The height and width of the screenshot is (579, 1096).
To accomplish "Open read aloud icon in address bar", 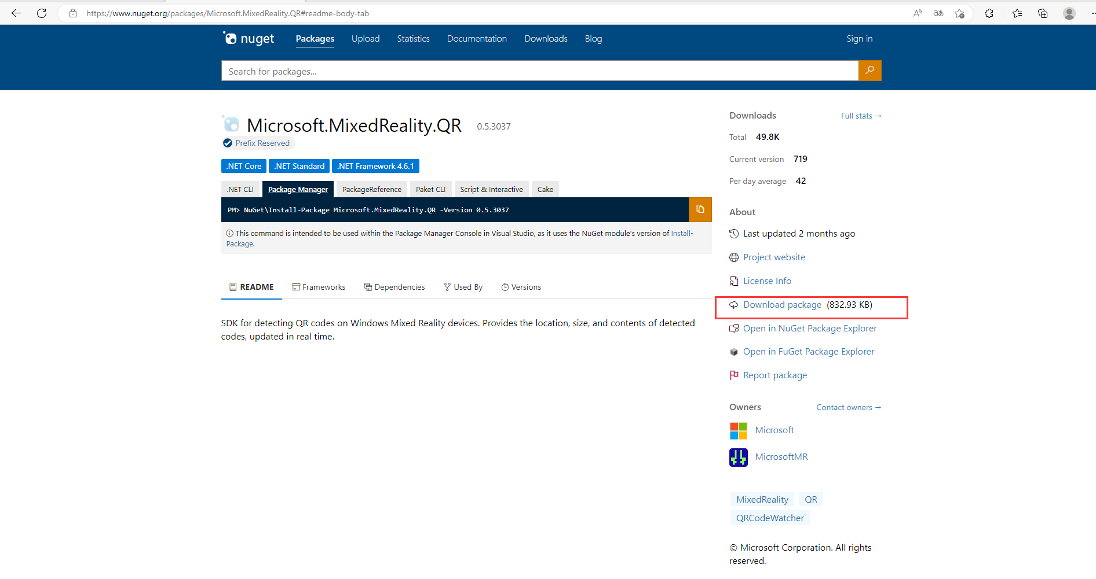I will point(918,13).
